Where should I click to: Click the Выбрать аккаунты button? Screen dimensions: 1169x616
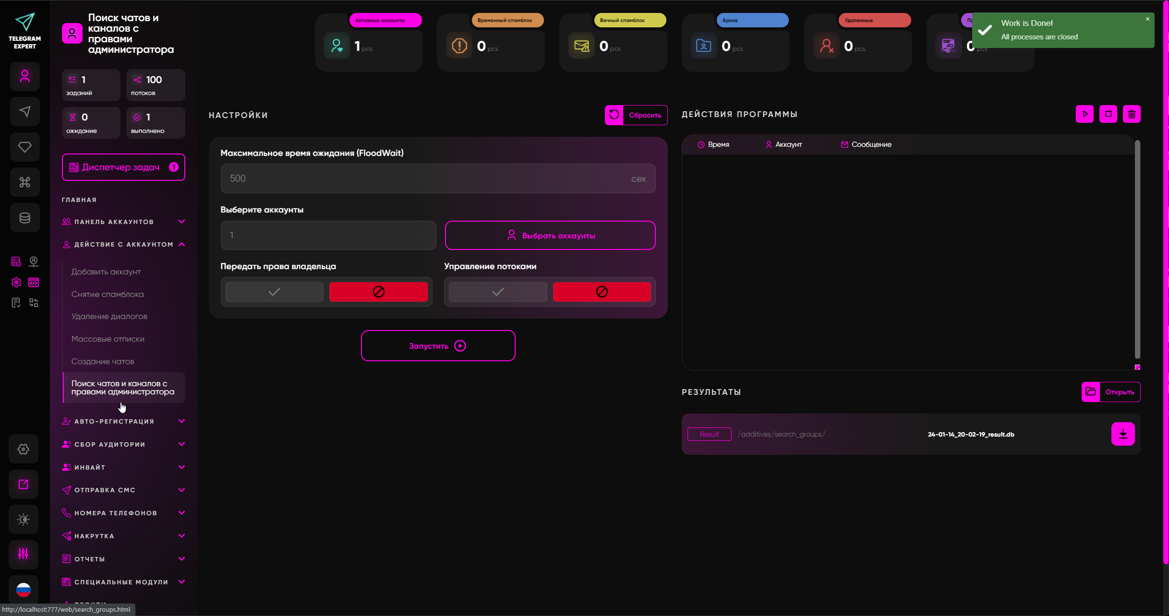550,236
